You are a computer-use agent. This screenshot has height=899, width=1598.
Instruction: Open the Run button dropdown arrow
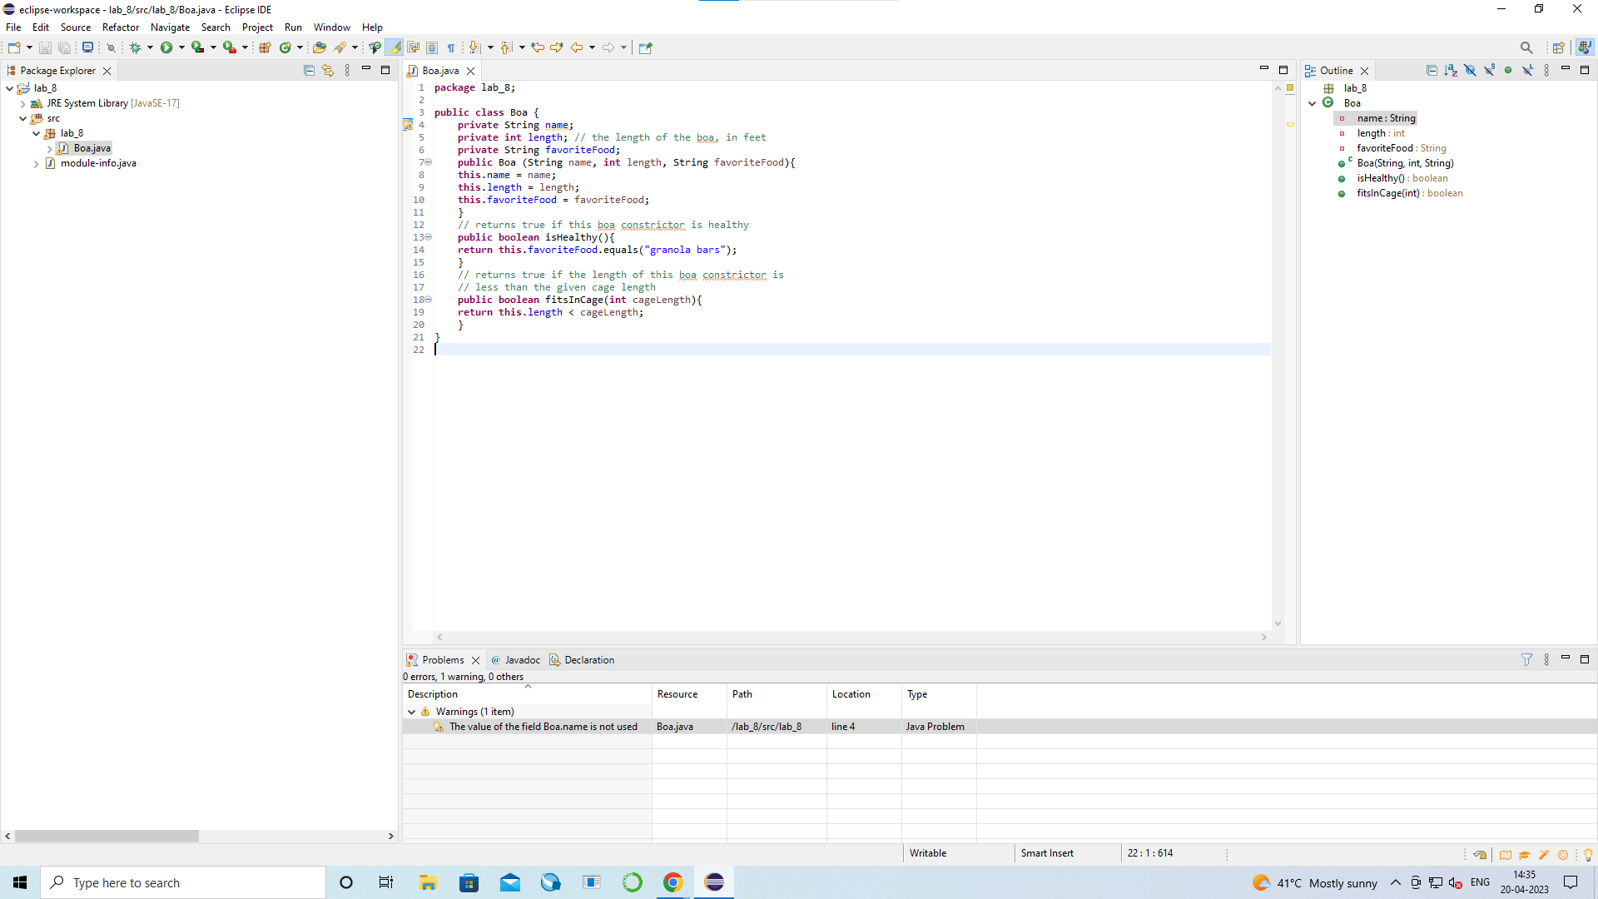[181, 47]
